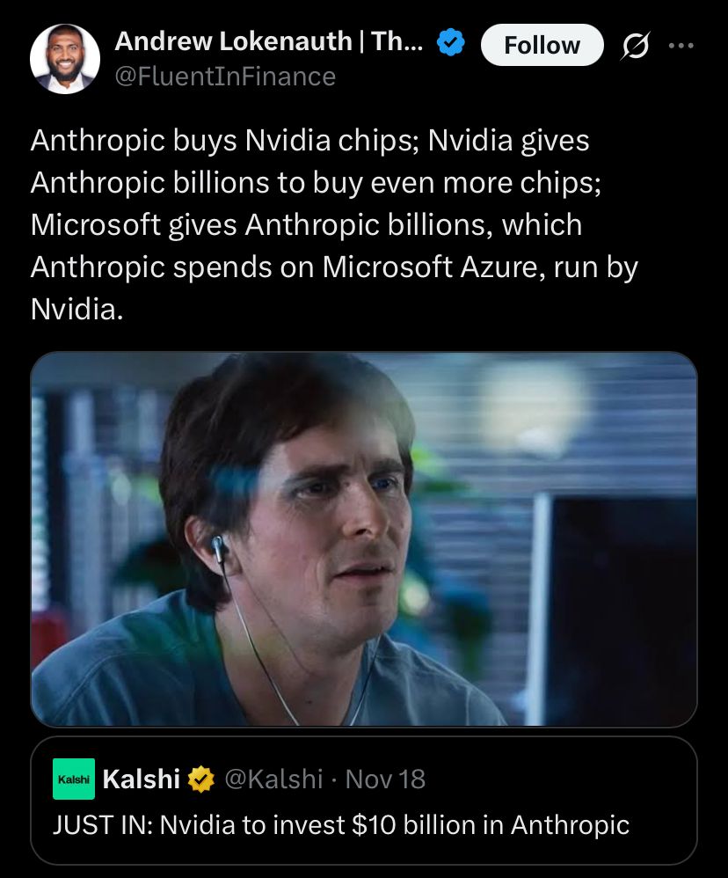Expand the attached movie still image
Screen dimensions: 728x878
click(x=364, y=538)
